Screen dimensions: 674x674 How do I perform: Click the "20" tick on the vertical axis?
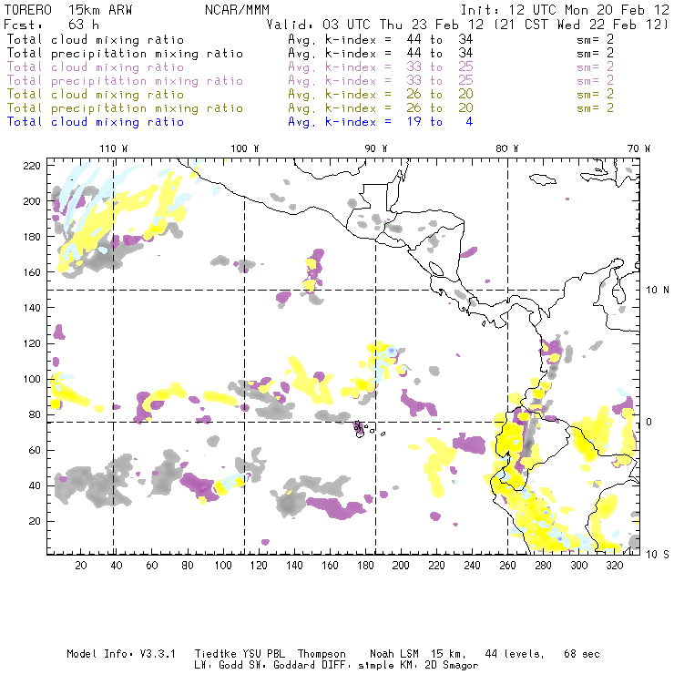pos(35,521)
